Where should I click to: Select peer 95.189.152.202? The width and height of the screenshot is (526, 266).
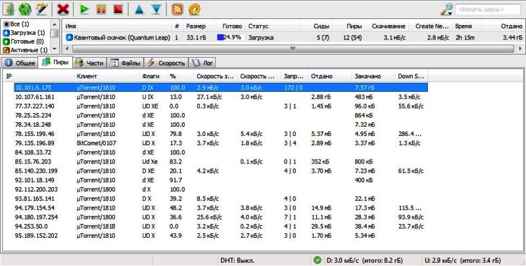(x=221, y=236)
